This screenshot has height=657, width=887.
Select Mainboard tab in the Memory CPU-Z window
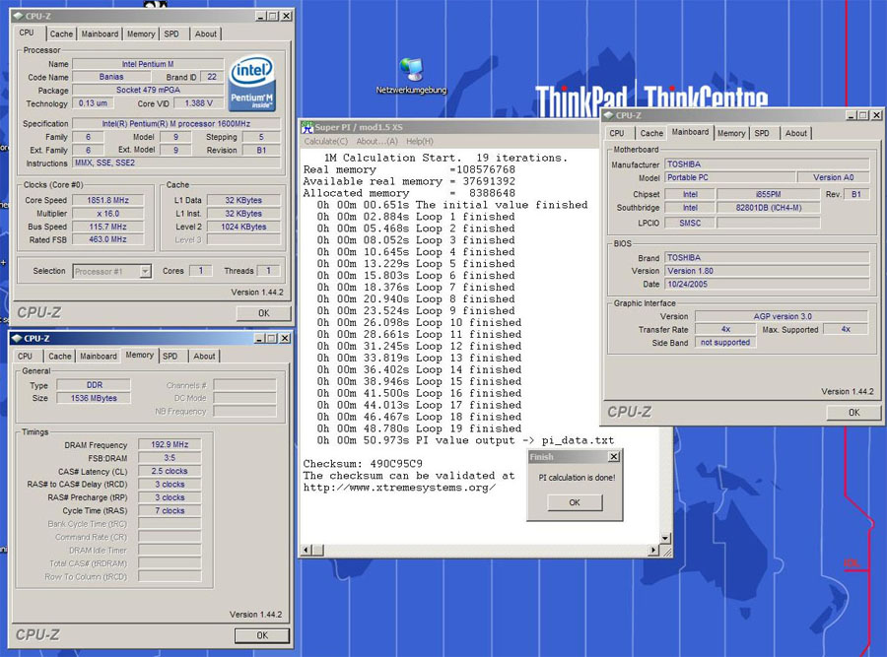pyautogui.click(x=98, y=357)
